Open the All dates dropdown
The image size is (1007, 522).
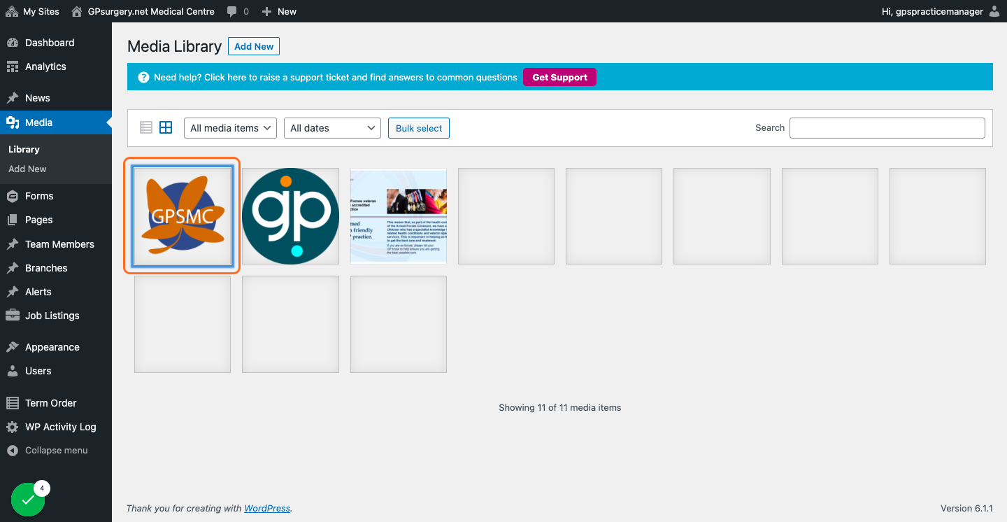click(x=332, y=128)
